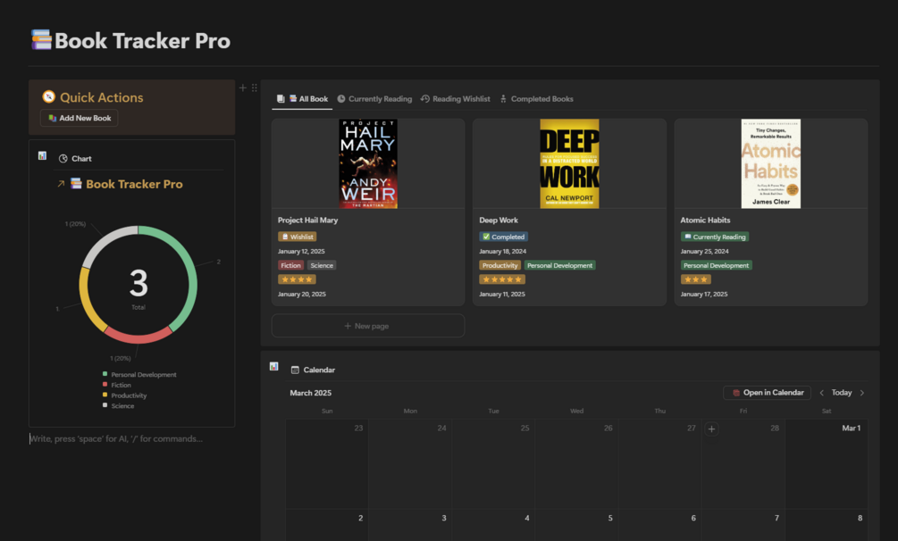
Task: Open the Project Hail Mary cover thumbnail
Action: tap(367, 163)
